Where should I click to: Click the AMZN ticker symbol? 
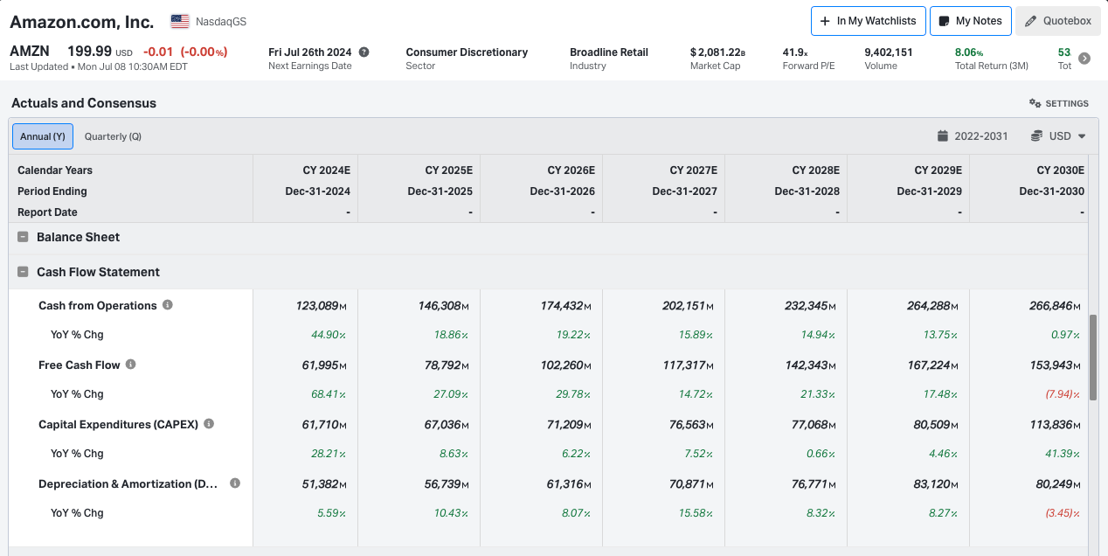point(30,52)
